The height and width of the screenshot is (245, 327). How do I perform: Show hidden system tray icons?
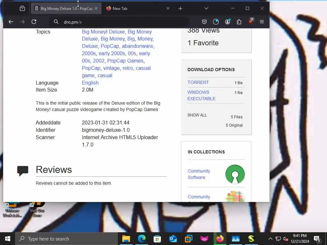(x=270, y=239)
